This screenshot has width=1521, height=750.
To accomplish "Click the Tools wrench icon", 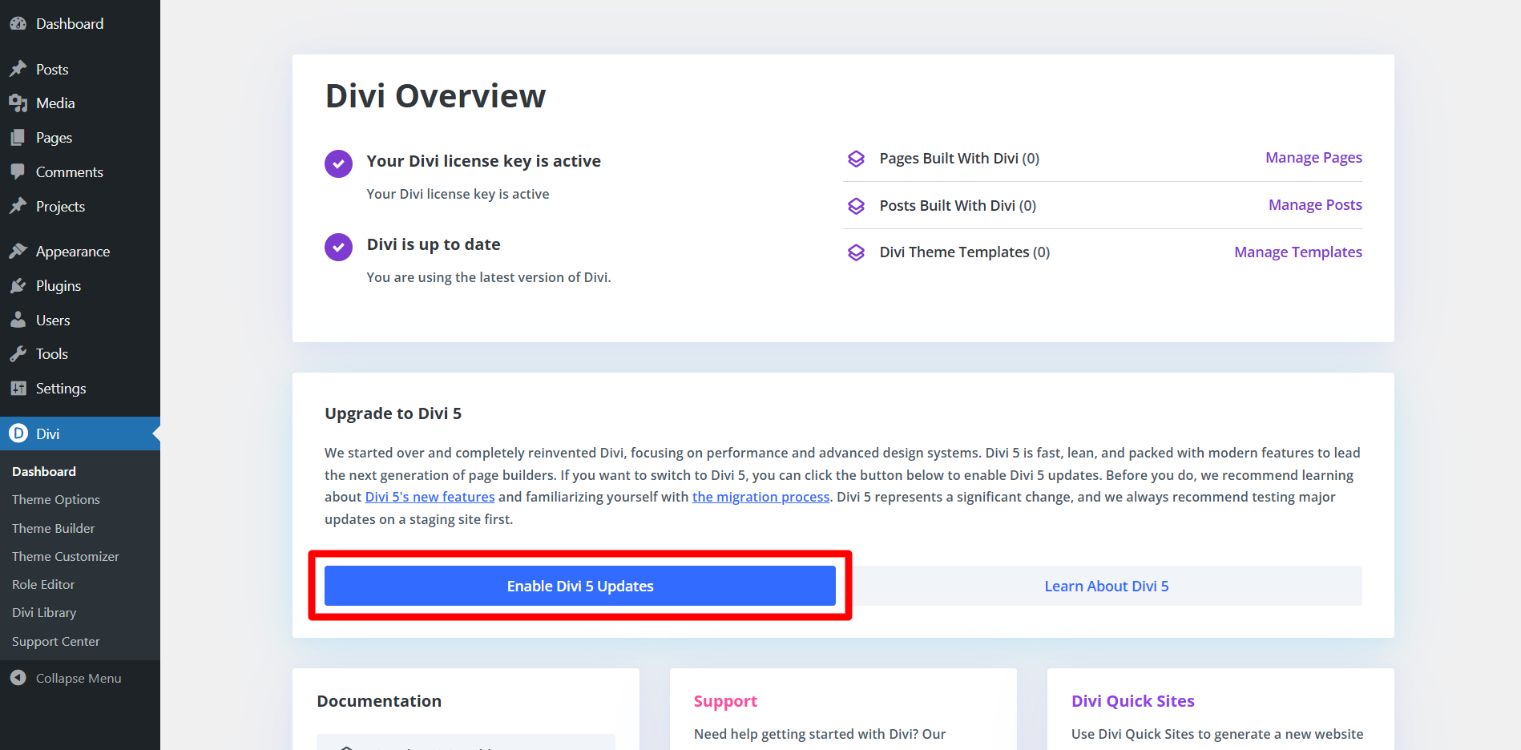I will 18,354.
